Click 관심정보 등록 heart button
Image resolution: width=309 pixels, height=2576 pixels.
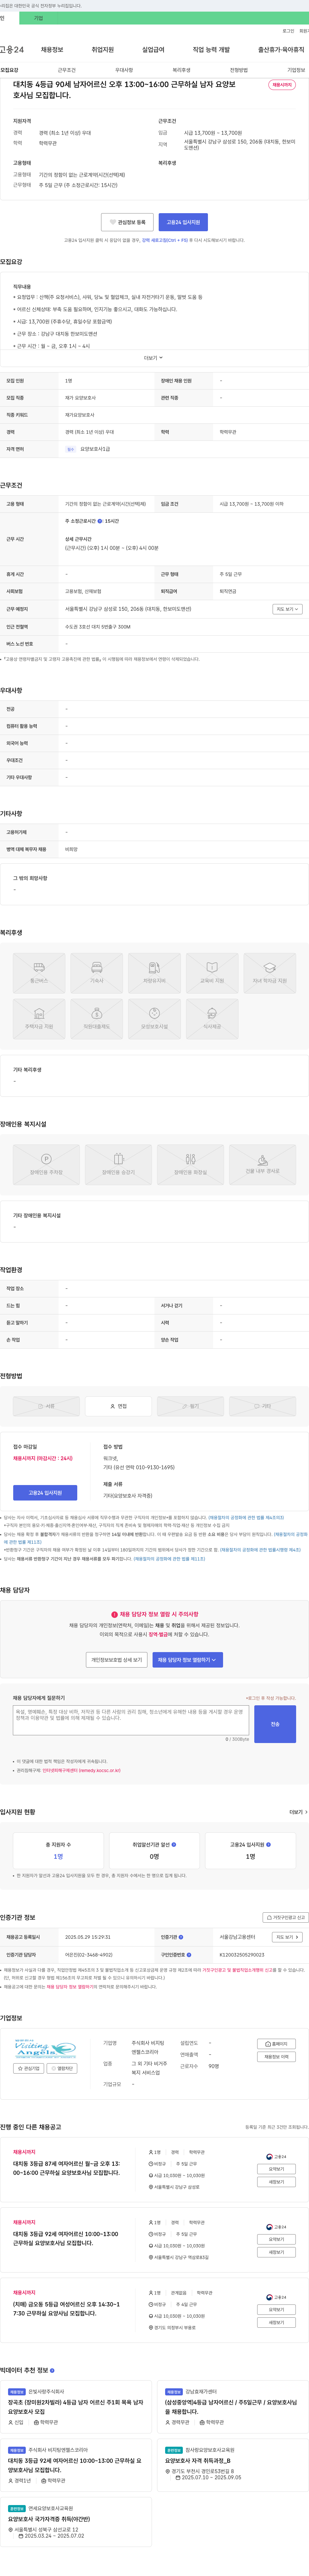(x=127, y=222)
